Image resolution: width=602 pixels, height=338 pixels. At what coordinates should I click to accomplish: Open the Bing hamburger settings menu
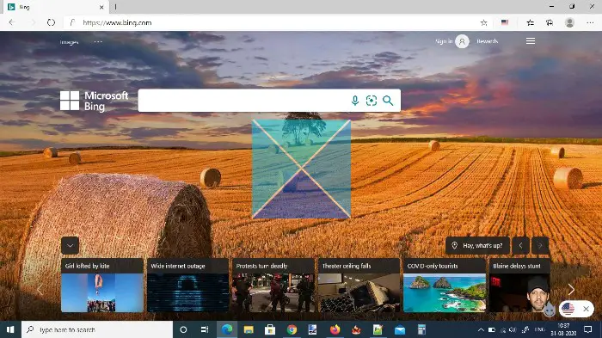tap(531, 41)
